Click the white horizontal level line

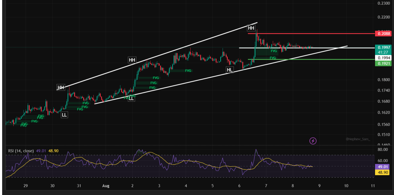point(306,48)
